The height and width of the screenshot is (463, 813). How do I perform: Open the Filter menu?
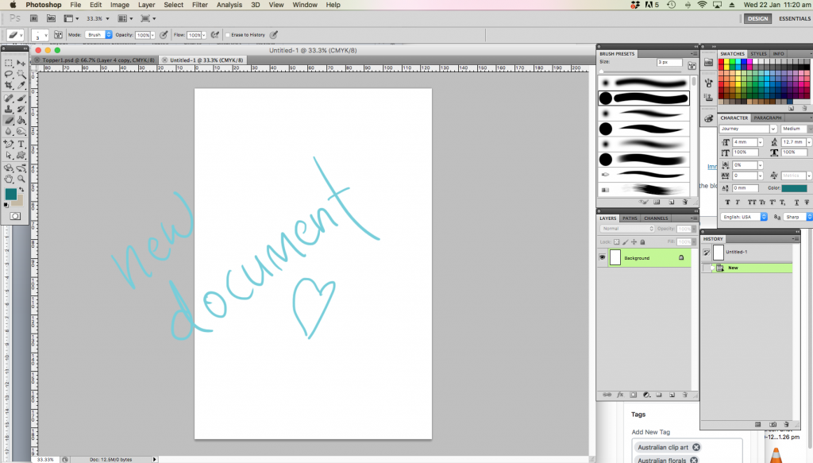click(x=199, y=5)
